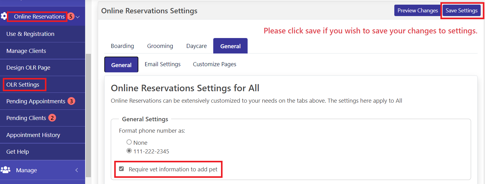
Task: Switch to the Grooming tab
Action: click(160, 46)
